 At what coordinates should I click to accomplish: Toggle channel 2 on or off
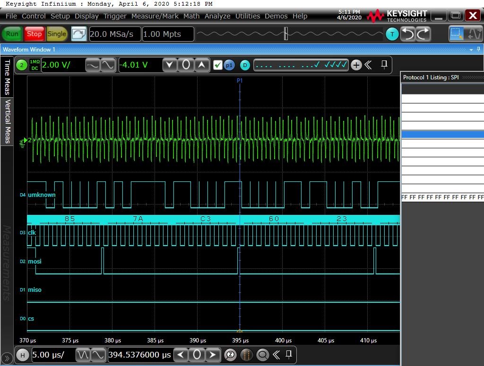pyautogui.click(x=21, y=65)
